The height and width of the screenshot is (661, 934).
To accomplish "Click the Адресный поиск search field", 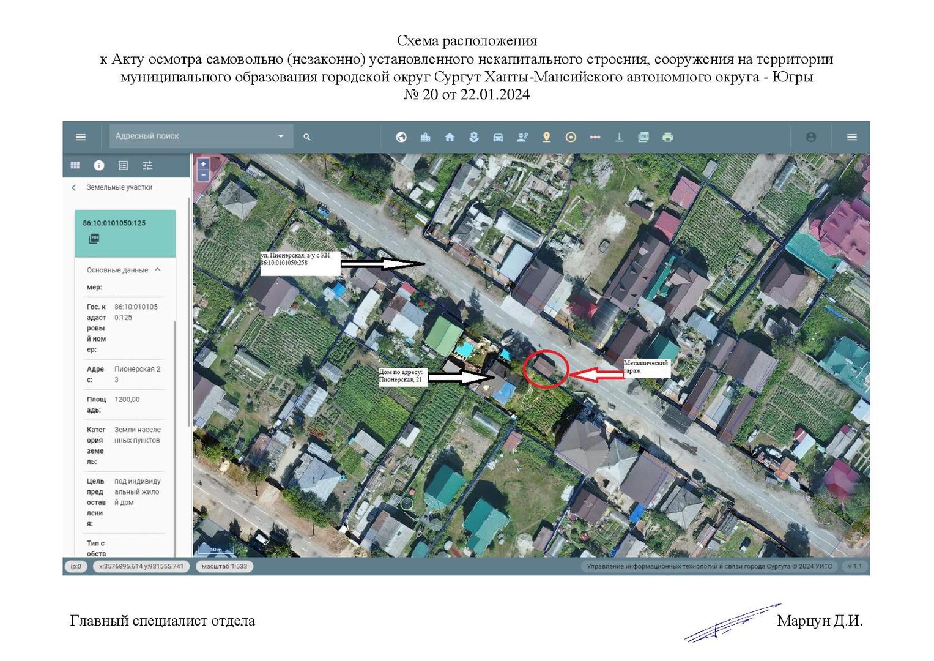I will pos(201,136).
